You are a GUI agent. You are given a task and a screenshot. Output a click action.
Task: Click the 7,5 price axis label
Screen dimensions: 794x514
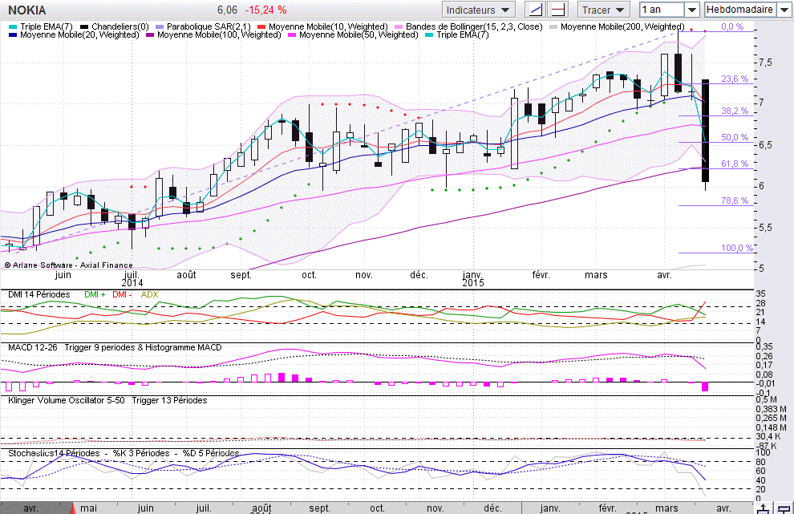(765, 63)
